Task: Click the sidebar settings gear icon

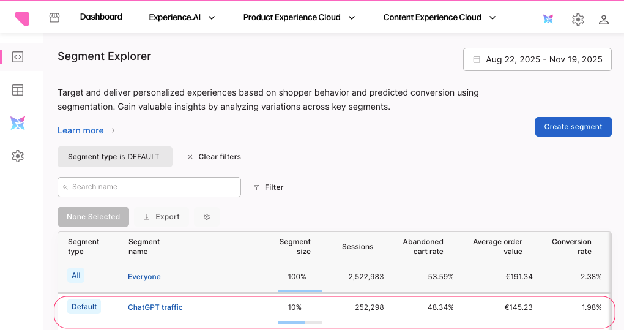Action: (18, 156)
